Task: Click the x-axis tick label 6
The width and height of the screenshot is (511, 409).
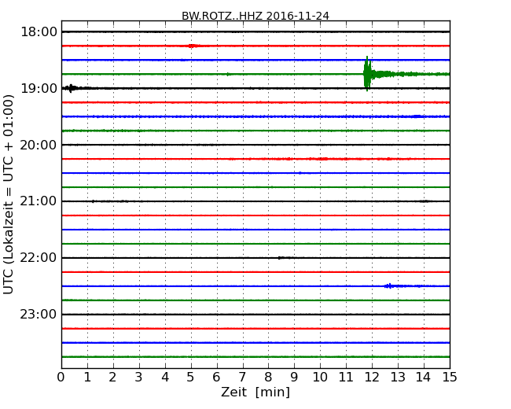Action: tap(216, 378)
